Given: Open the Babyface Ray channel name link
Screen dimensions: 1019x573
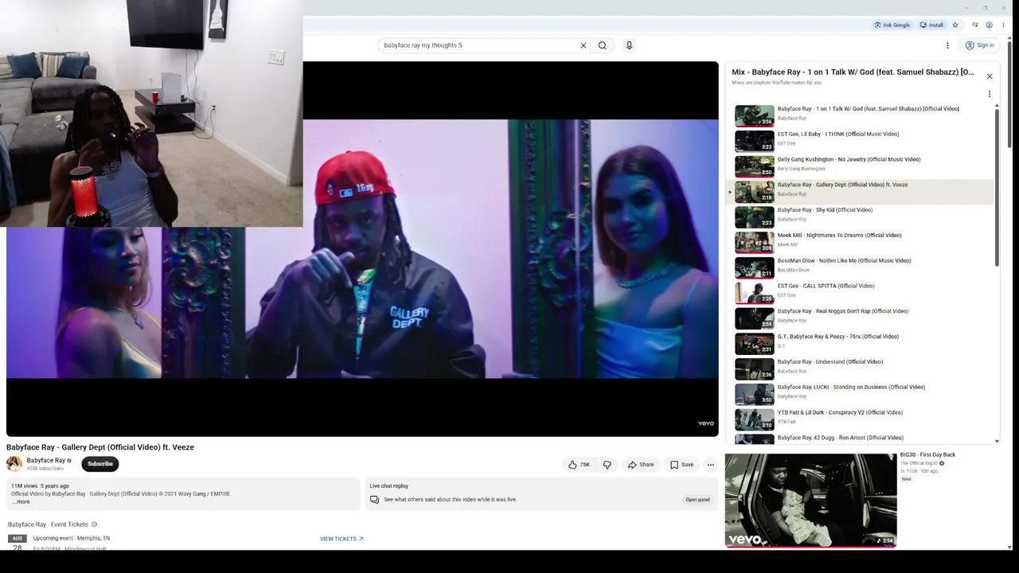Looking at the screenshot, I should click(46, 461).
